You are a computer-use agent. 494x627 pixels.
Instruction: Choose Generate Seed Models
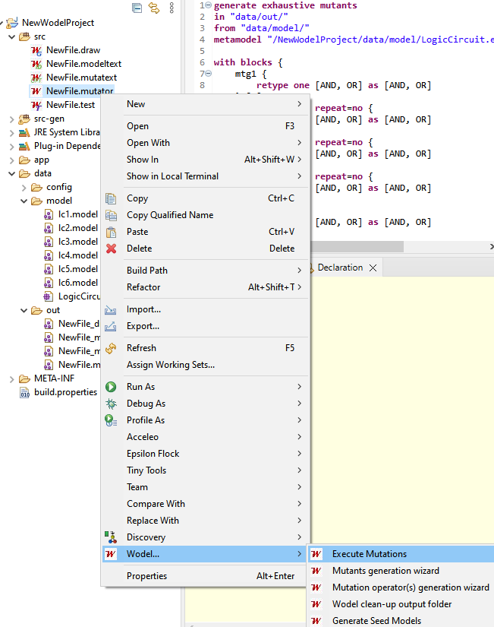click(x=401, y=621)
